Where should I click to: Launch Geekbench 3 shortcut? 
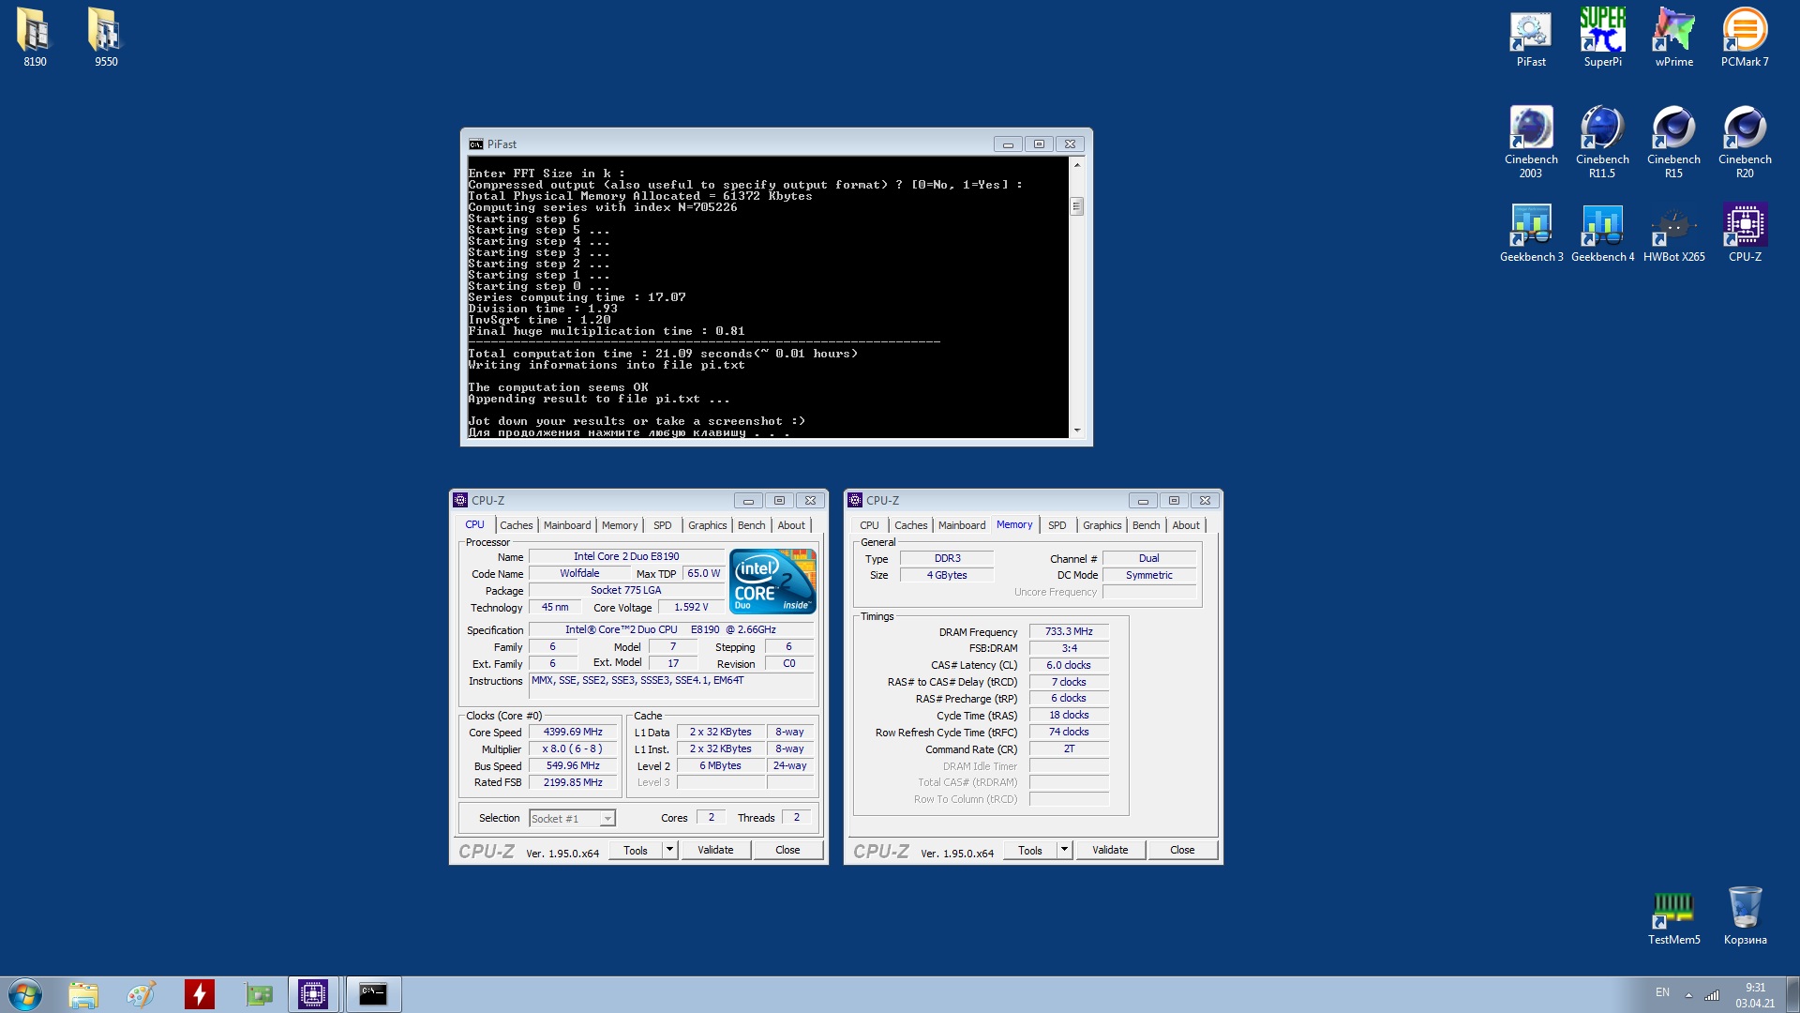pyautogui.click(x=1531, y=233)
